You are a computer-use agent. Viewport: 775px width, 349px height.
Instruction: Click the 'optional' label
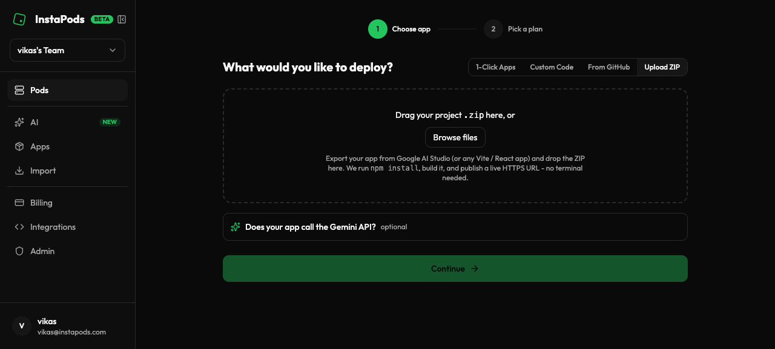coord(394,227)
